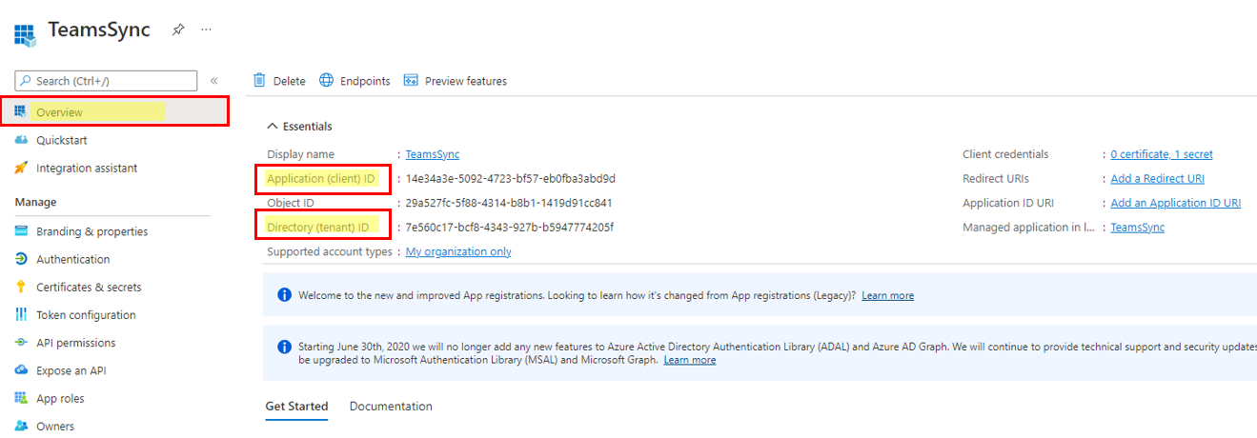Switch to the Documentation tab

391,407
